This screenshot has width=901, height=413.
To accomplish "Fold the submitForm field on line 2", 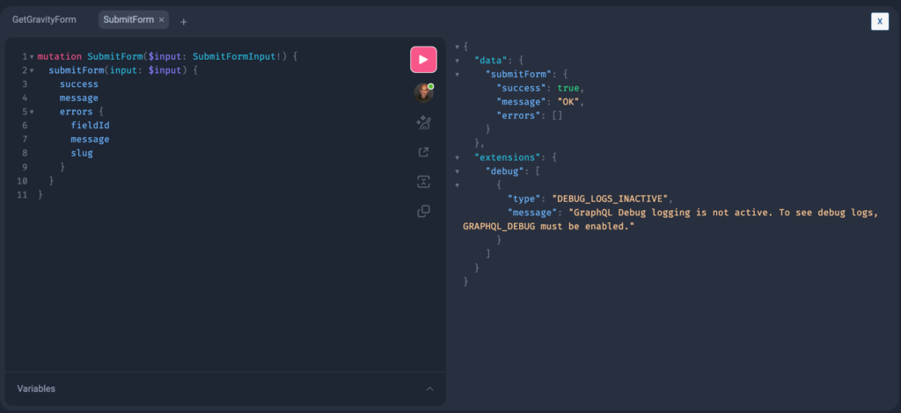I will (32, 70).
